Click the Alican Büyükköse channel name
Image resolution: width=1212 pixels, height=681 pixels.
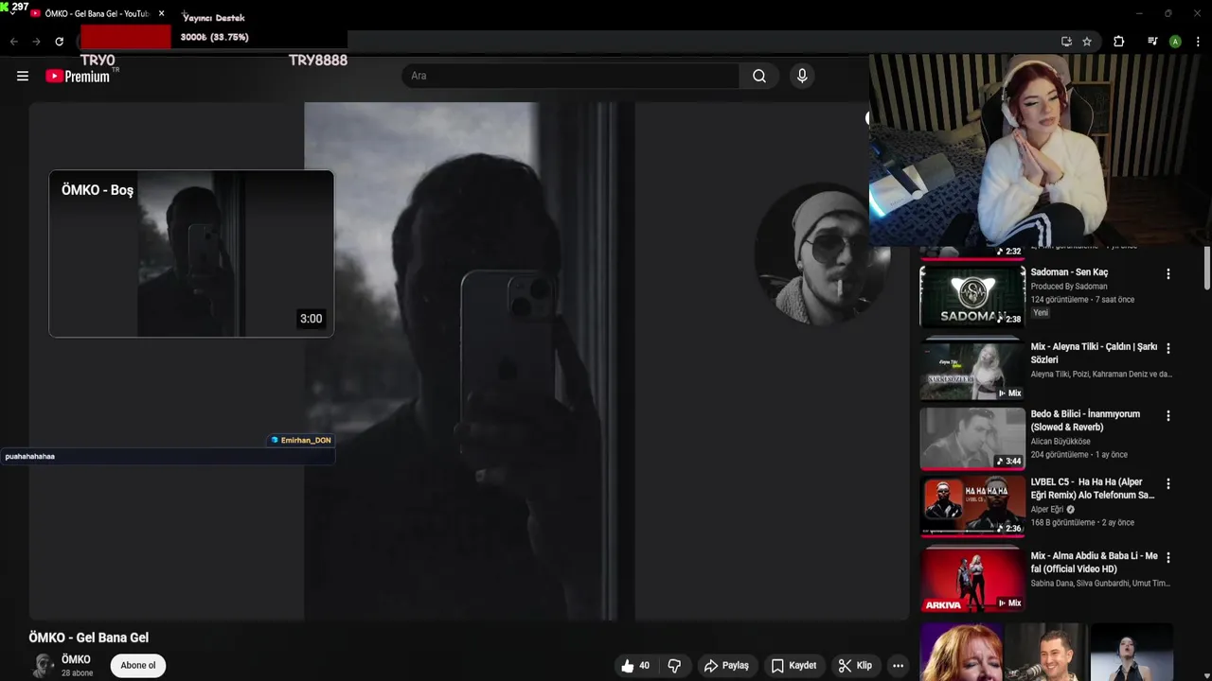point(1060,442)
